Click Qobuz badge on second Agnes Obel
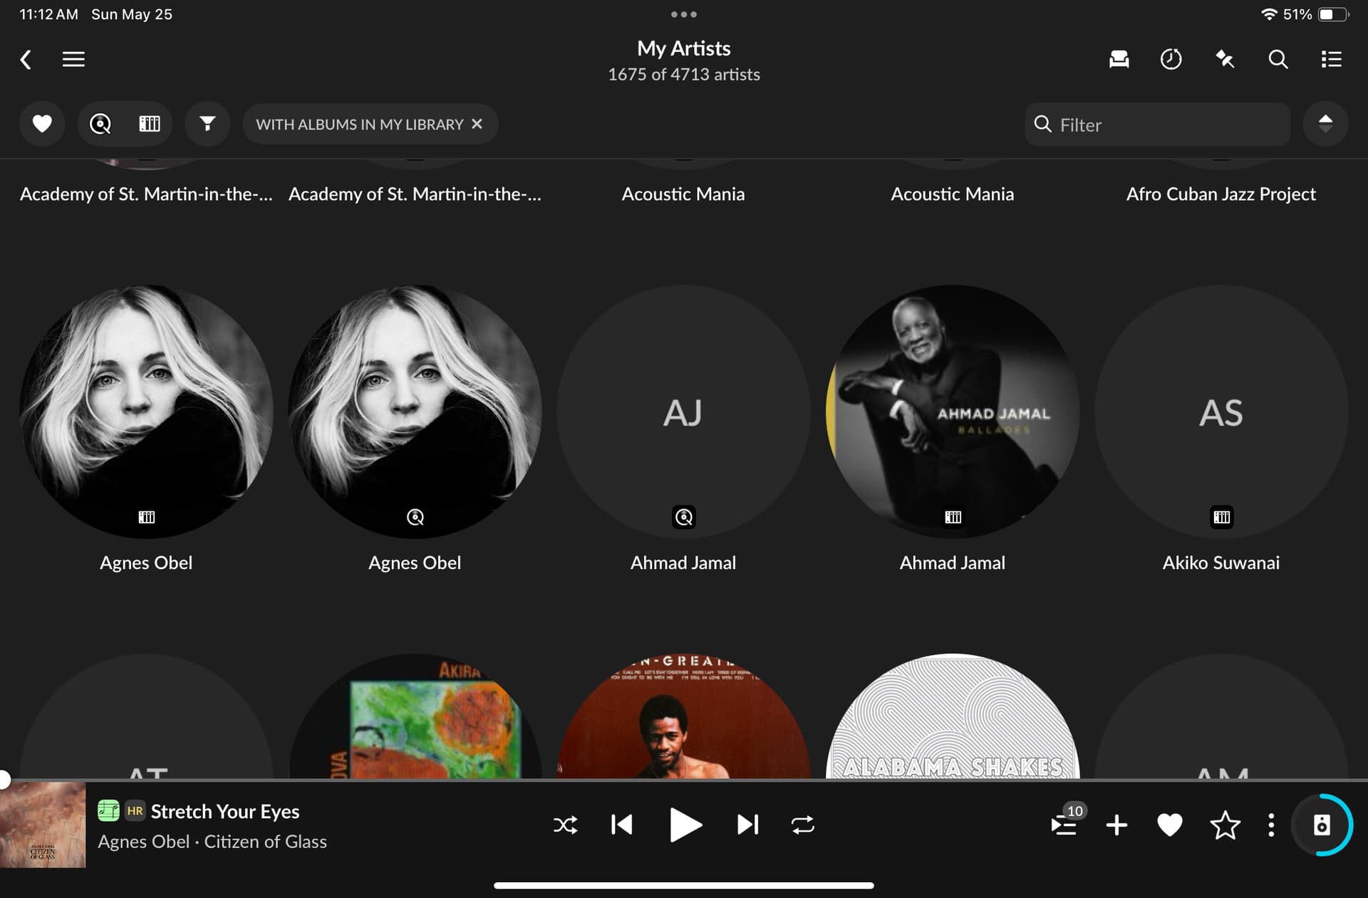Viewport: 1368px width, 898px height. pos(415,517)
